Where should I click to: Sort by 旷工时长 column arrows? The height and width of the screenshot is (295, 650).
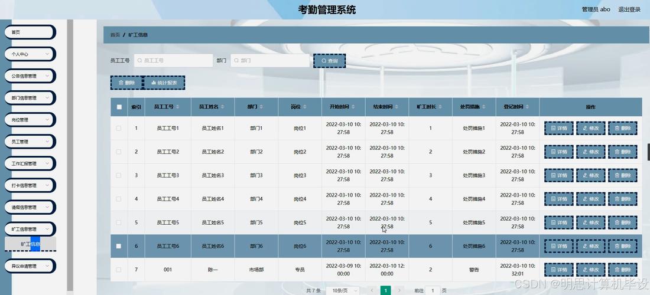point(440,107)
